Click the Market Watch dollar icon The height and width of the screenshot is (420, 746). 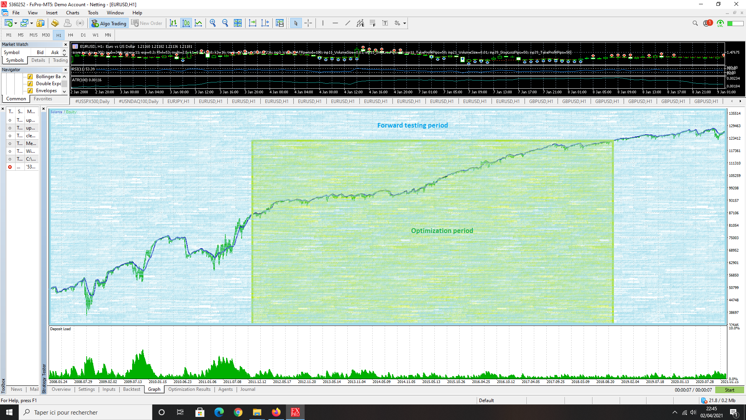point(40,23)
